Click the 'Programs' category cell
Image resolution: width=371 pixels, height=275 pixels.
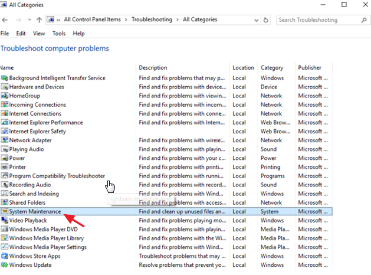[x=272, y=176]
